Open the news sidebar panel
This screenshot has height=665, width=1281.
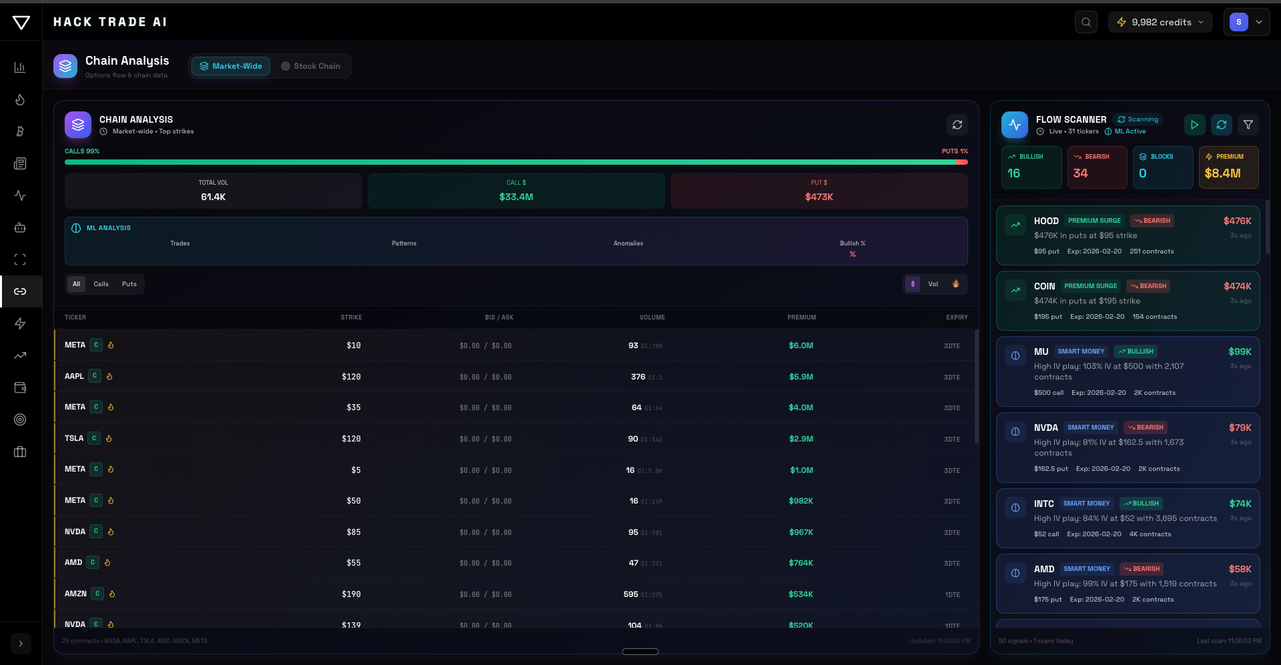pos(20,163)
